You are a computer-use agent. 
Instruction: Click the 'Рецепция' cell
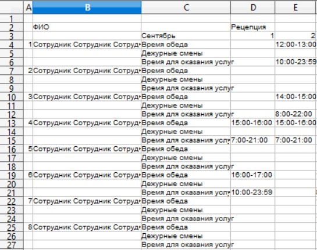tap(252, 27)
